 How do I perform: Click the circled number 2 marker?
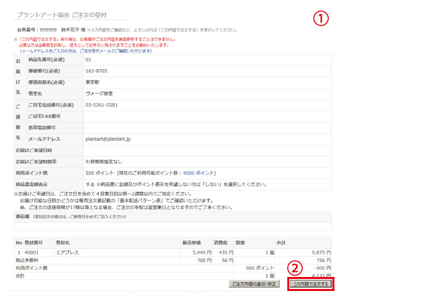pos(298,268)
